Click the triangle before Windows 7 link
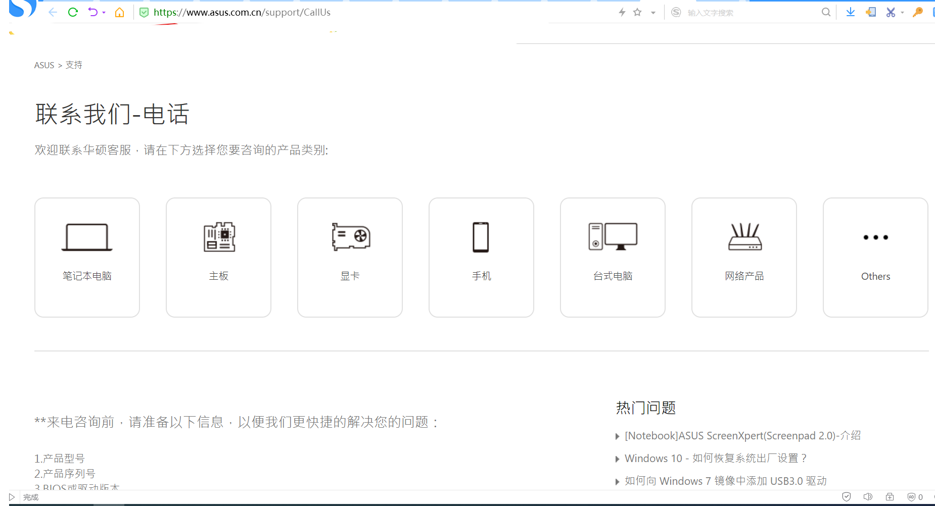The width and height of the screenshot is (935, 506). click(617, 482)
